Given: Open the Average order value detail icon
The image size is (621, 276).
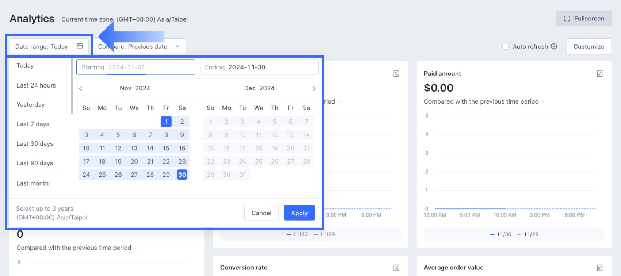Looking at the screenshot, I should [x=599, y=268].
